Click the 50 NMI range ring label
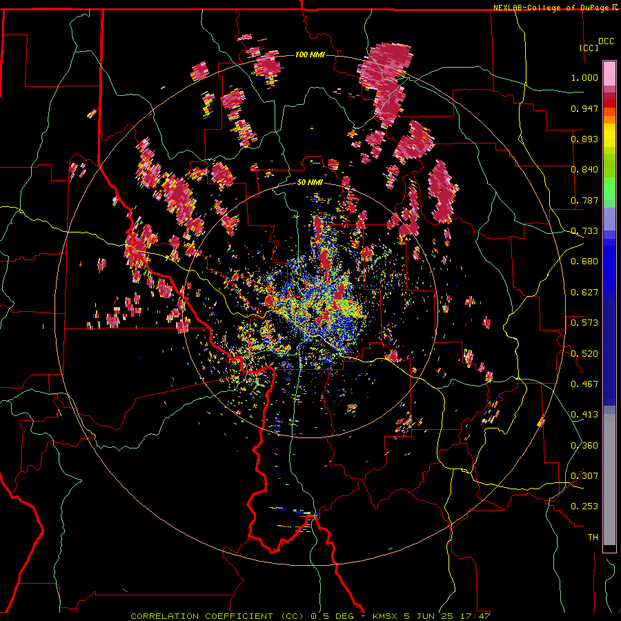Viewport: 621px width, 621px height. coord(310,183)
